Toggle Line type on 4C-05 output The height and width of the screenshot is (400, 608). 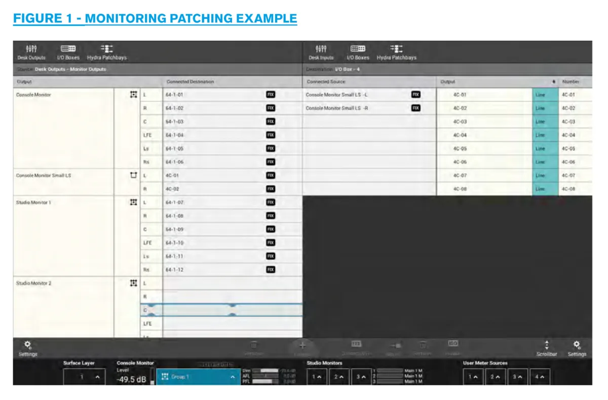click(x=545, y=148)
